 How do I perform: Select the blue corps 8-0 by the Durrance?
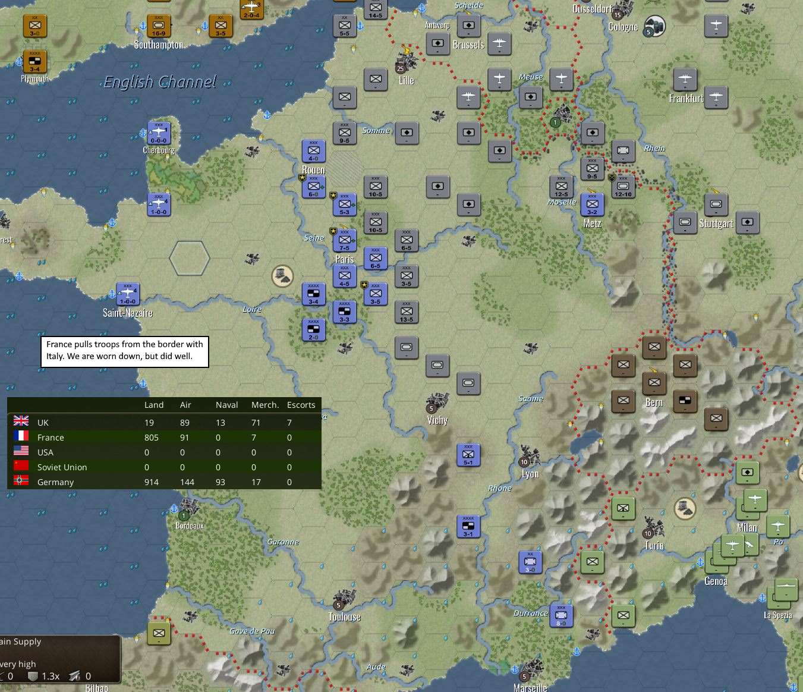coord(561,615)
